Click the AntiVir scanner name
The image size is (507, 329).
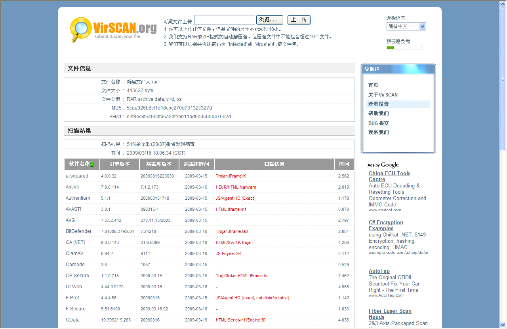(72, 187)
